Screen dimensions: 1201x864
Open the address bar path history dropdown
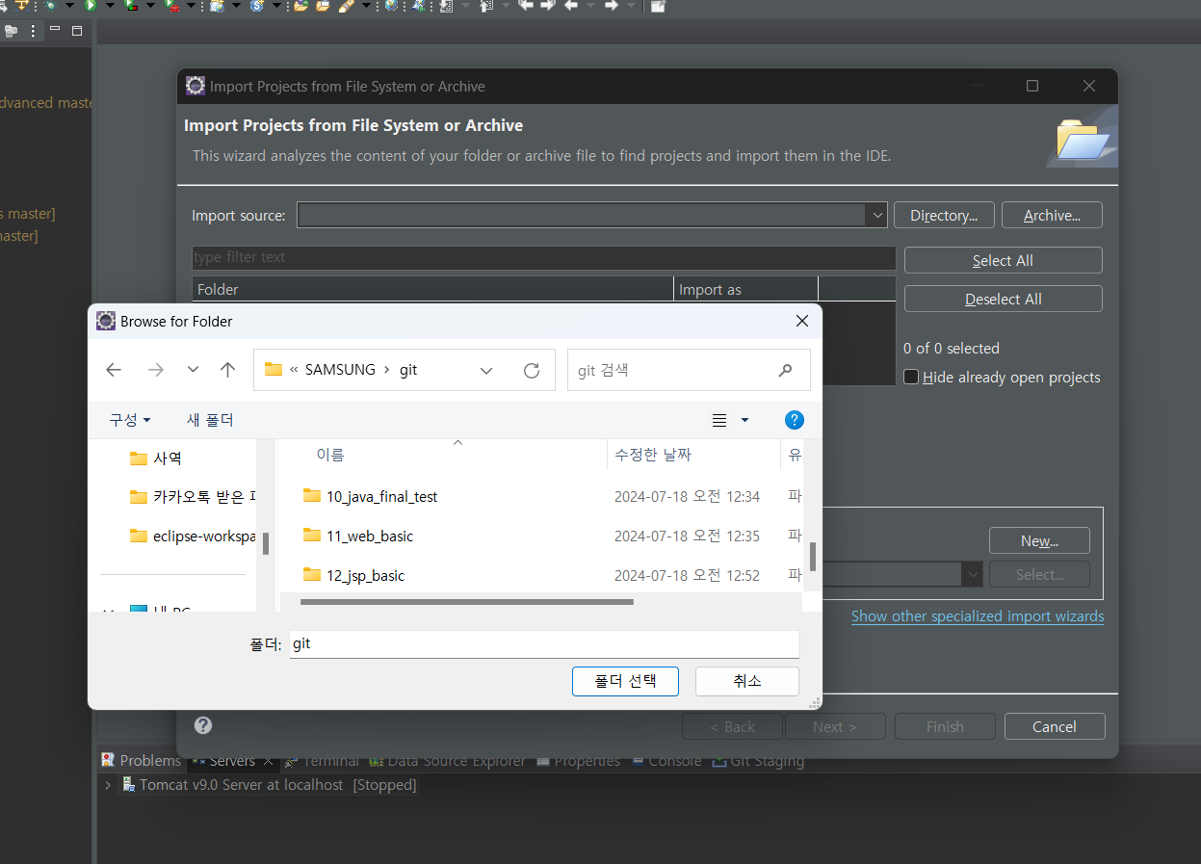tap(486, 370)
